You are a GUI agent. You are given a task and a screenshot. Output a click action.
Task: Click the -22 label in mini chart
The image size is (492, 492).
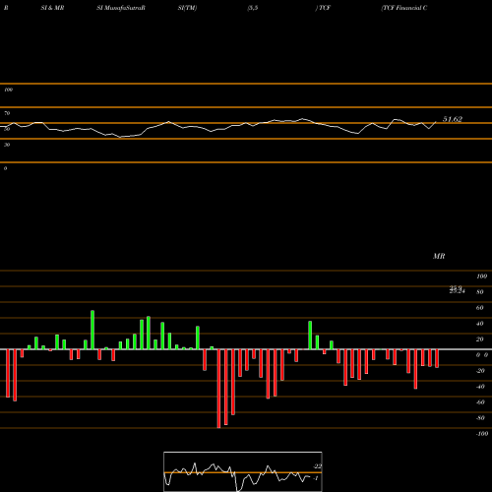317,466
